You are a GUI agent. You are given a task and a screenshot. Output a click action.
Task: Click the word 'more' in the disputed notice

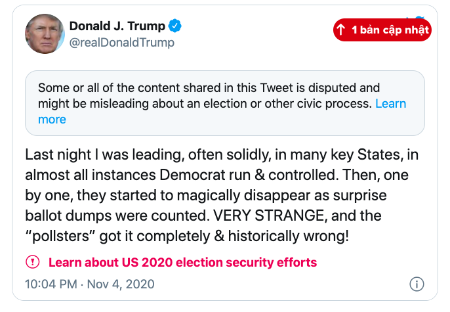point(52,120)
